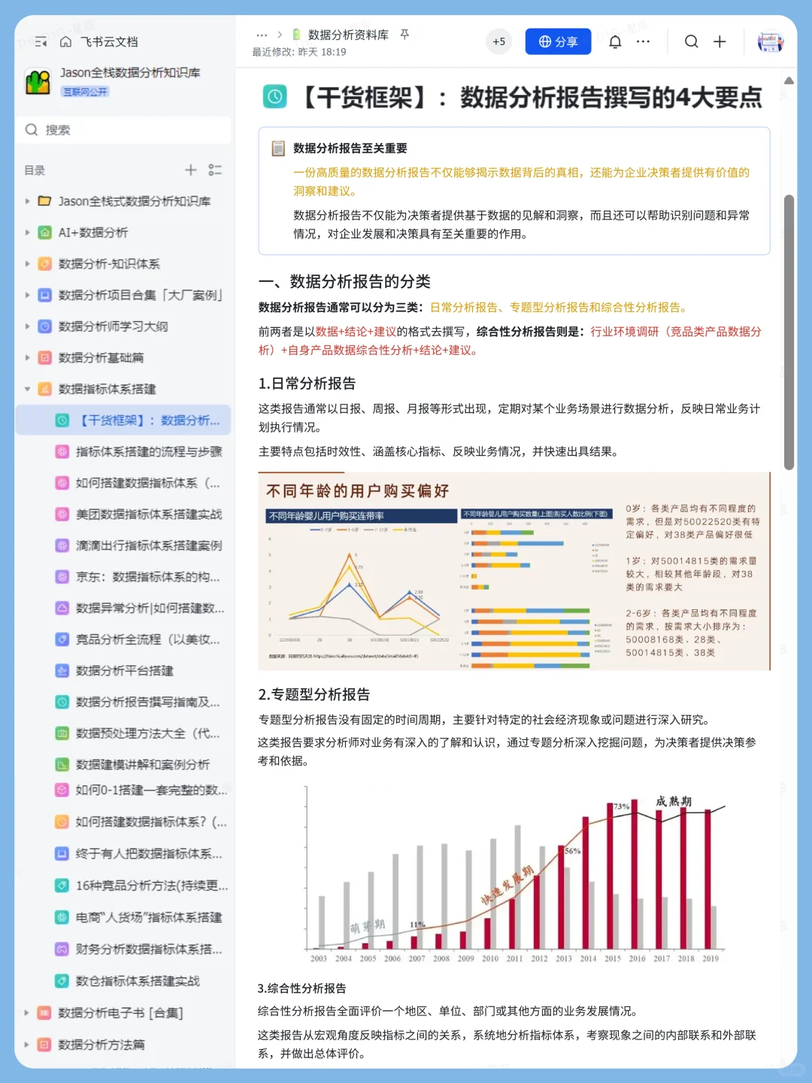Expand the 数据分析师学习大纲 node
This screenshot has height=1083, width=812.
click(28, 326)
